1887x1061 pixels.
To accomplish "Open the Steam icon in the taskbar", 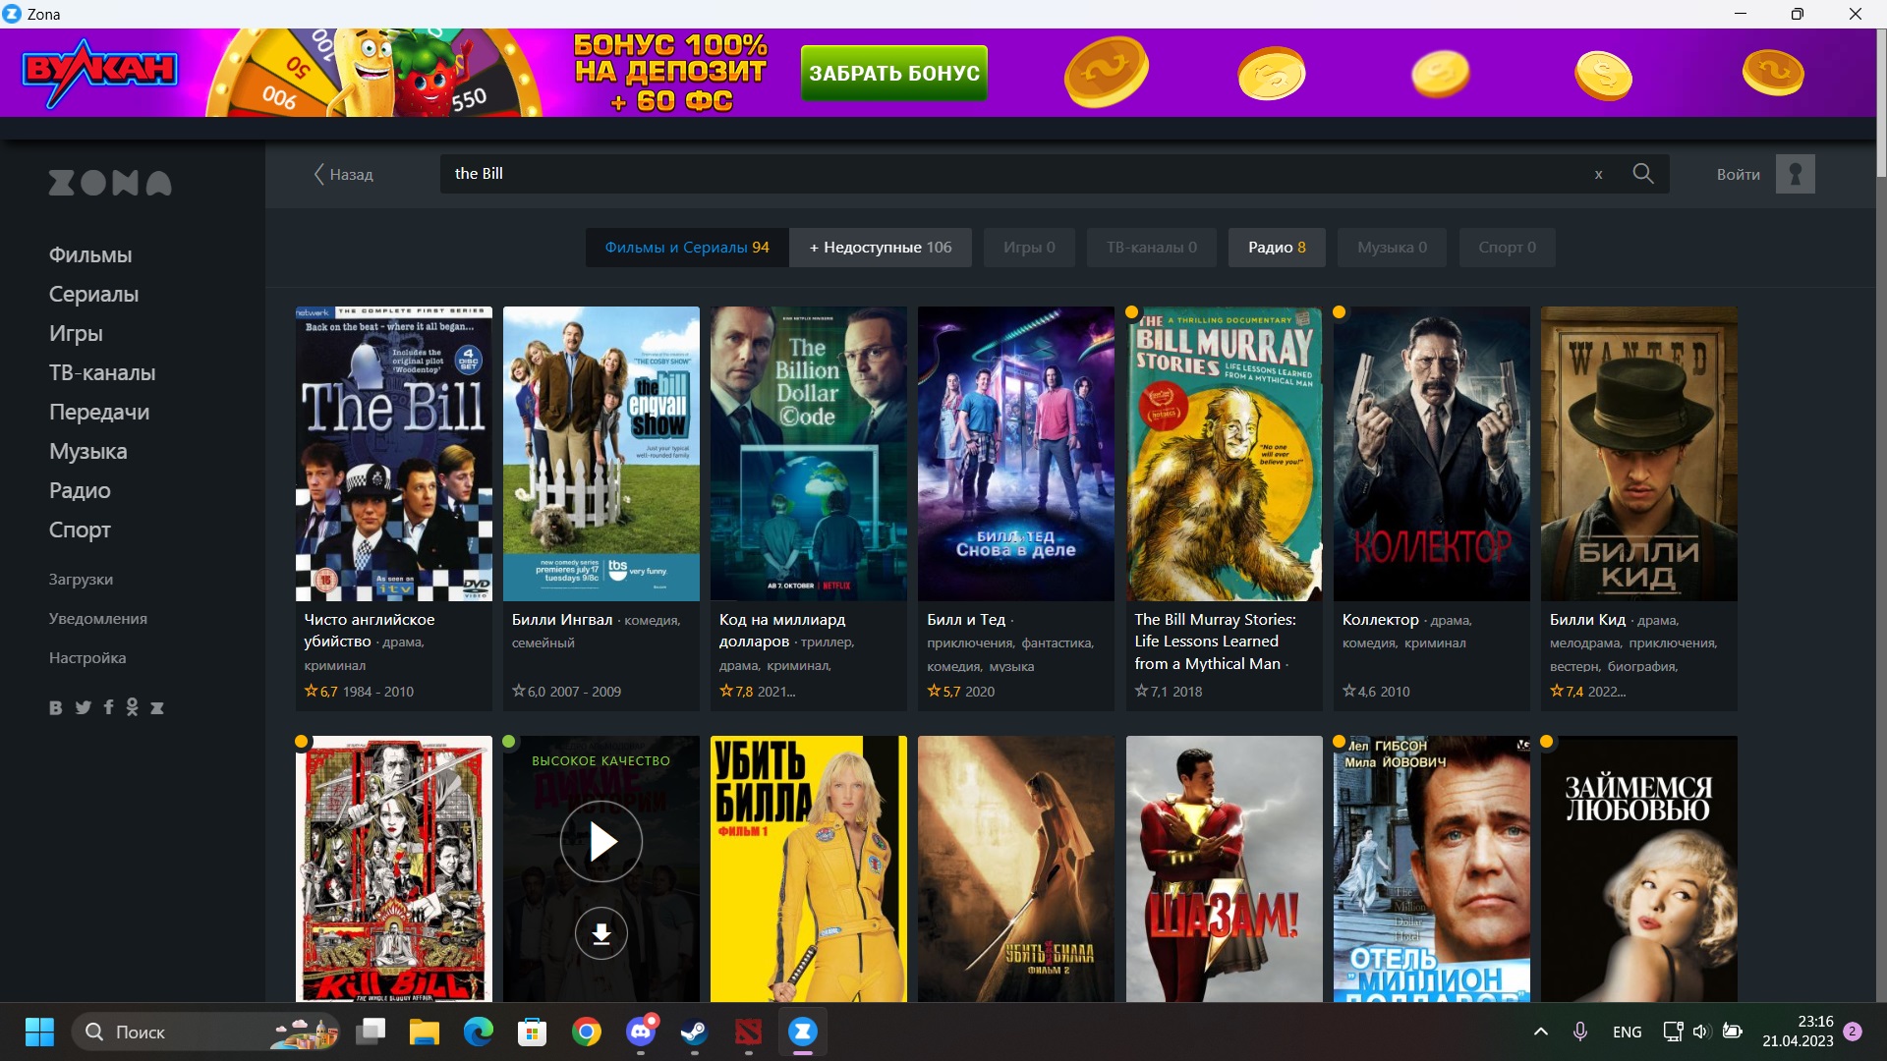I will [694, 1032].
